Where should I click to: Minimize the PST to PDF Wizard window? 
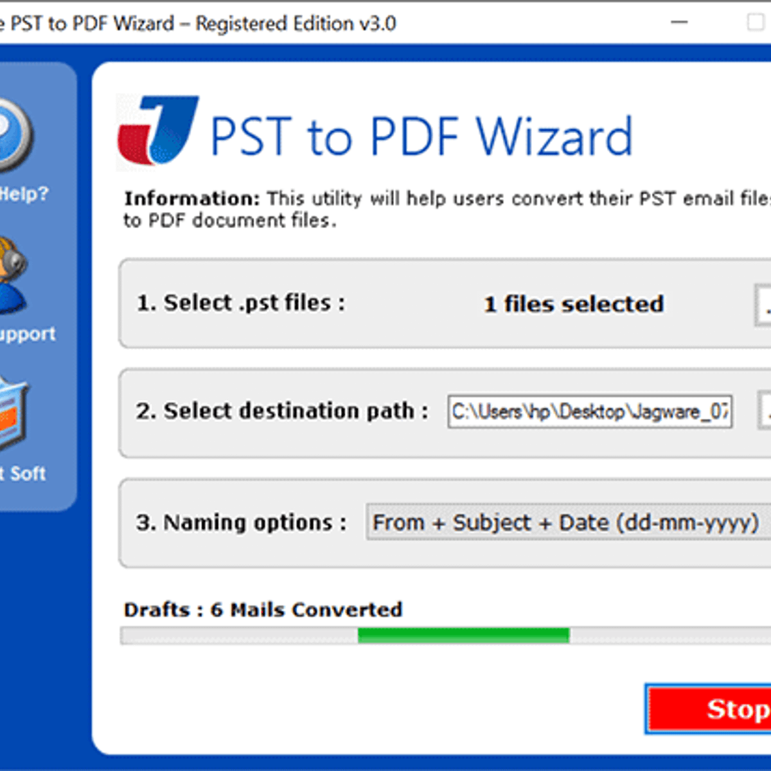pyautogui.click(x=679, y=22)
